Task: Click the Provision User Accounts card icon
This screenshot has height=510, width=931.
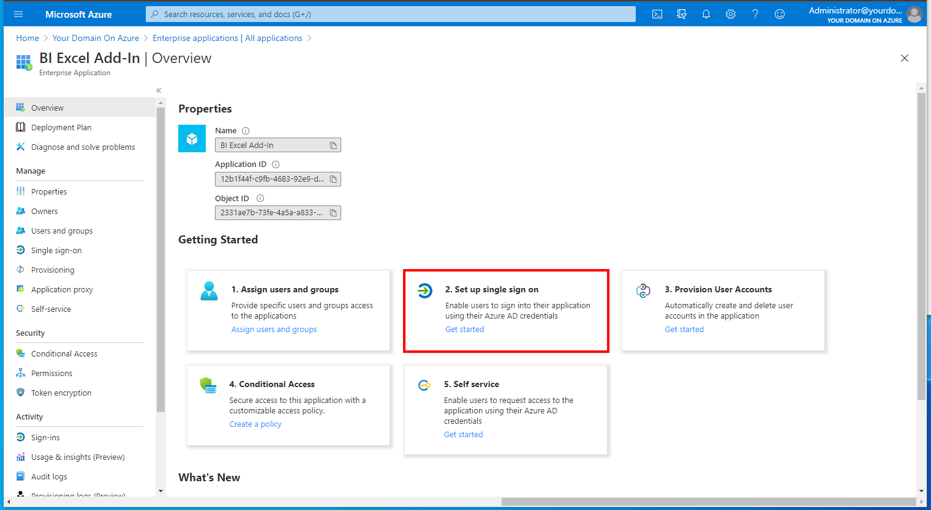Action: coord(643,290)
